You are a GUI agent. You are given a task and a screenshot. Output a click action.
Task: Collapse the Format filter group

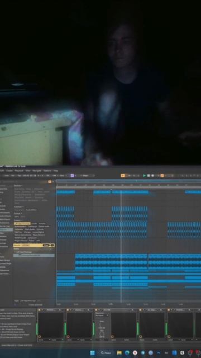(18, 214)
